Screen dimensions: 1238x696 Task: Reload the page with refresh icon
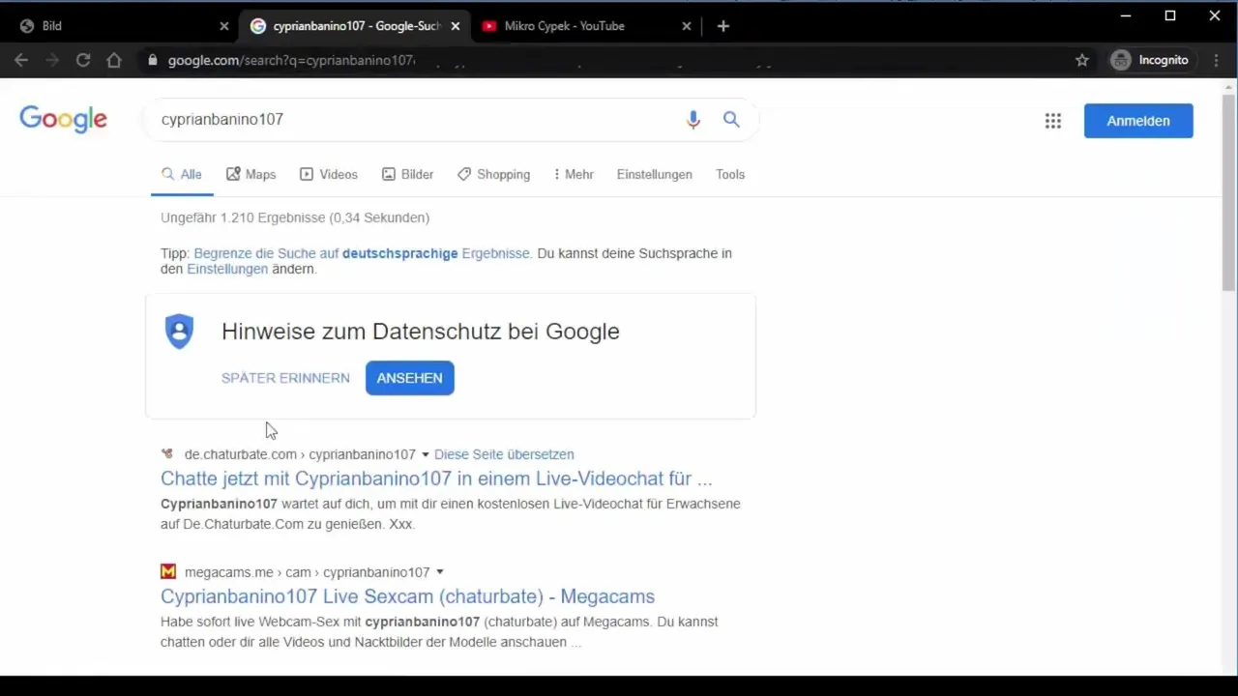pos(83,60)
